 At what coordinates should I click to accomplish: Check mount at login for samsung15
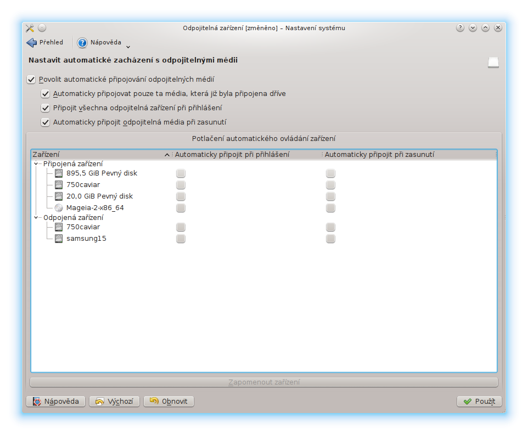tap(181, 239)
